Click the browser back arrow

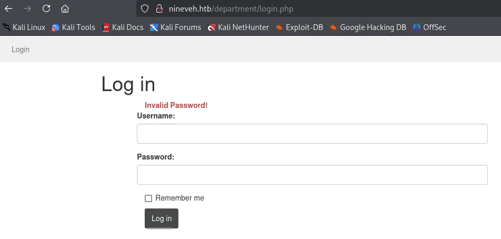tap(8, 8)
